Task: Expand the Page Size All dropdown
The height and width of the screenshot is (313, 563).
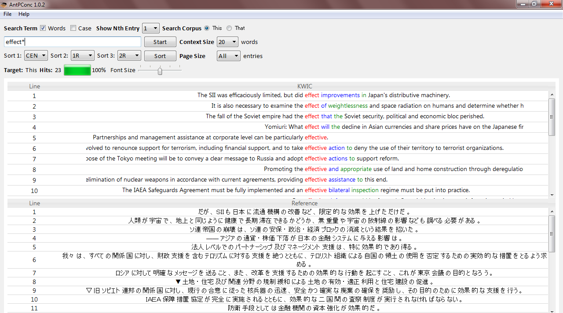Action: (x=229, y=56)
